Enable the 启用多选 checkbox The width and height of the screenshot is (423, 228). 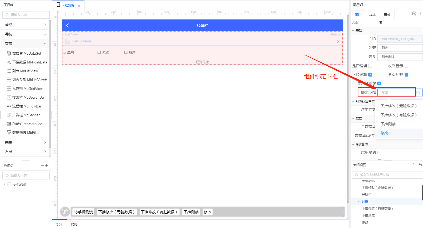pyautogui.click(x=379, y=153)
